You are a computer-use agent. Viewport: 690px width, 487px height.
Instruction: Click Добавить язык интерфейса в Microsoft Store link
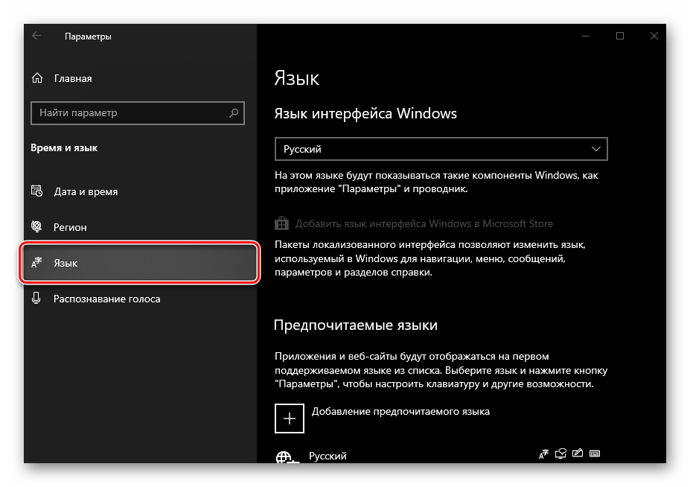424,223
